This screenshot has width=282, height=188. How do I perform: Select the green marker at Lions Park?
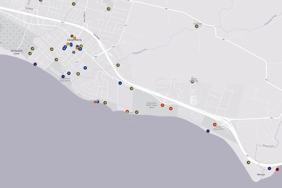tap(197, 26)
